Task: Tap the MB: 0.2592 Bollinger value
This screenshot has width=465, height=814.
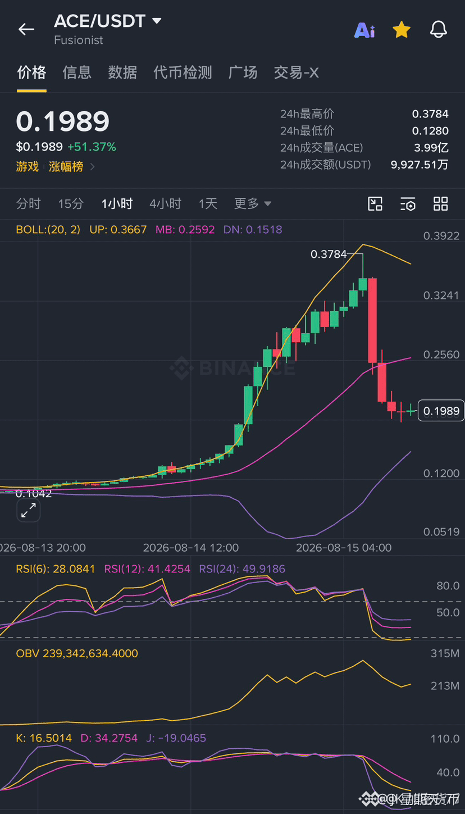Action: 185,230
